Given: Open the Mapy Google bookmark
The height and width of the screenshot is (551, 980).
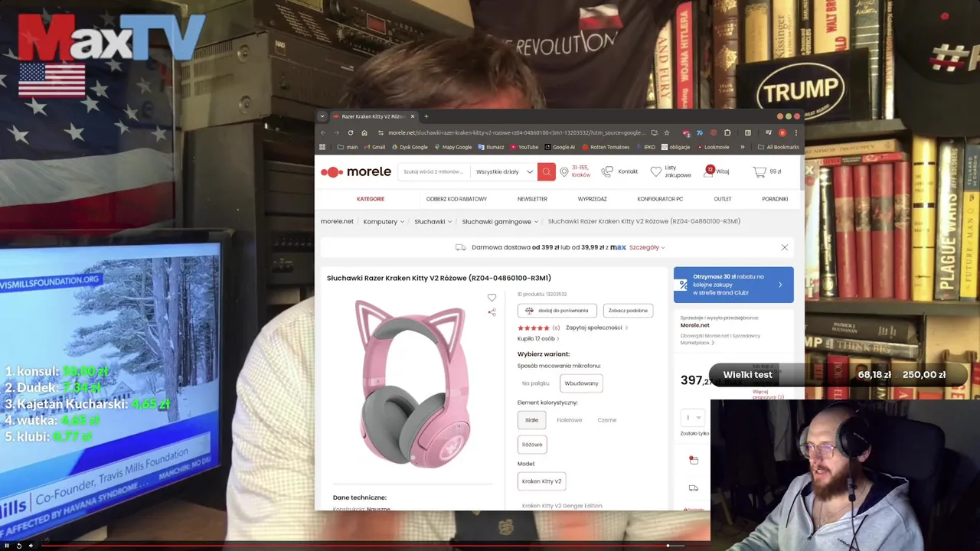Looking at the screenshot, I should pyautogui.click(x=453, y=147).
